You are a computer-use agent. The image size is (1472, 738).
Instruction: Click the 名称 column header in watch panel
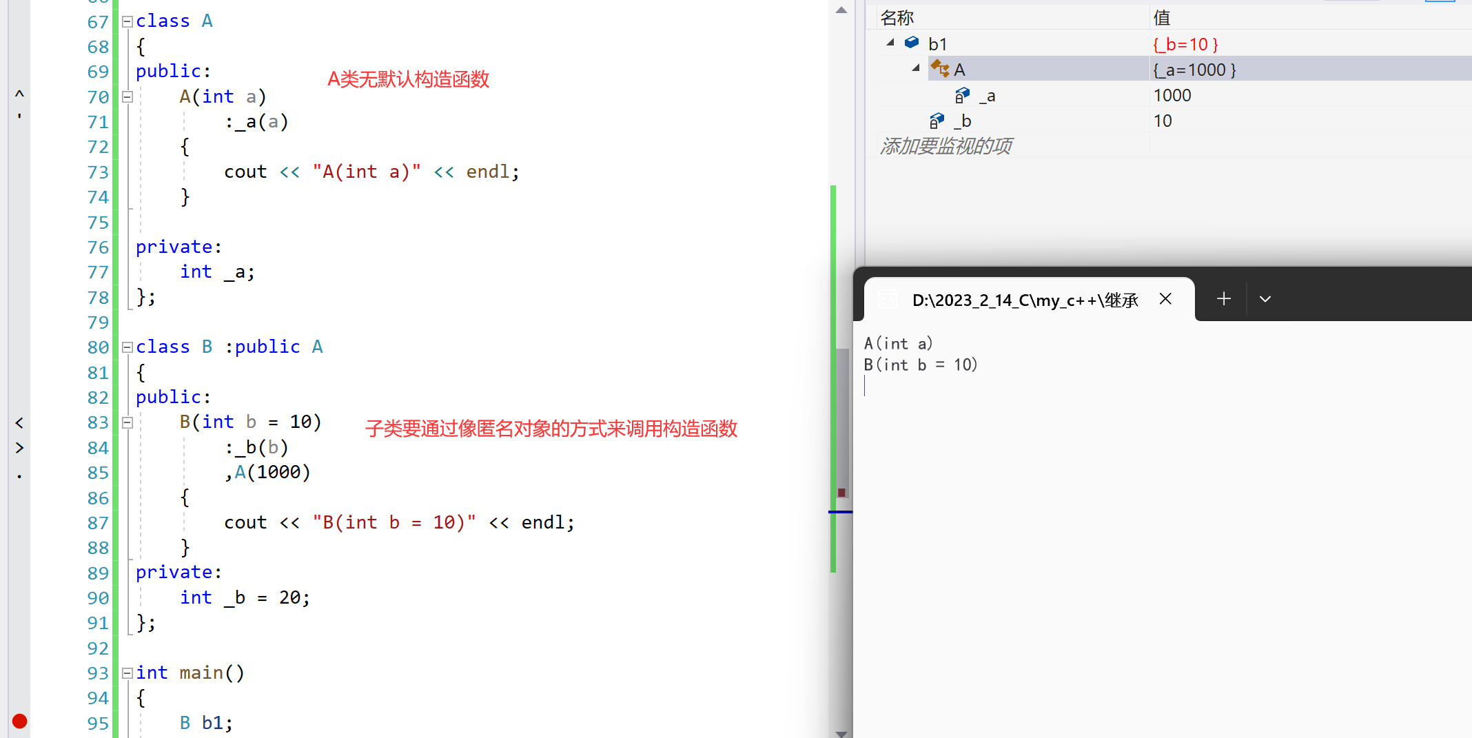897,17
